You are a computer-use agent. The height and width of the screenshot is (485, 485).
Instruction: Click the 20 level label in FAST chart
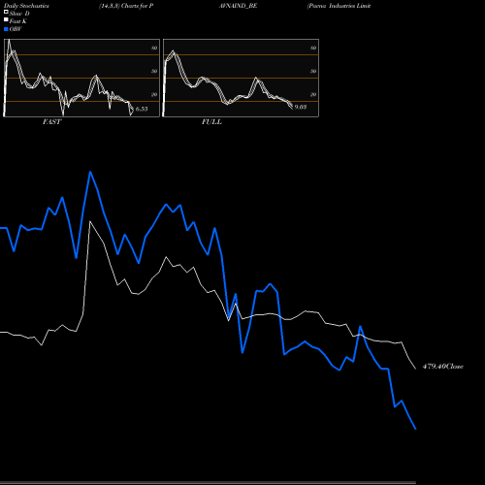[x=154, y=94]
